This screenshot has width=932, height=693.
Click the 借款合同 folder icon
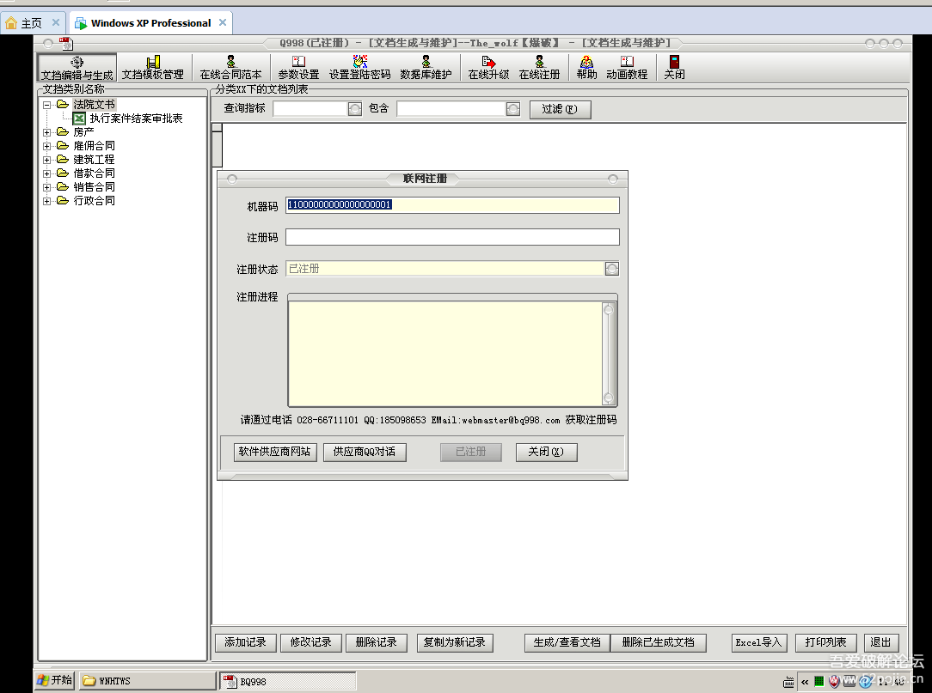[63, 173]
